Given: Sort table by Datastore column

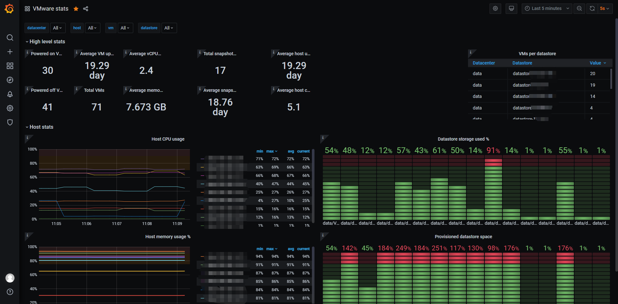Looking at the screenshot, I should click(x=522, y=63).
